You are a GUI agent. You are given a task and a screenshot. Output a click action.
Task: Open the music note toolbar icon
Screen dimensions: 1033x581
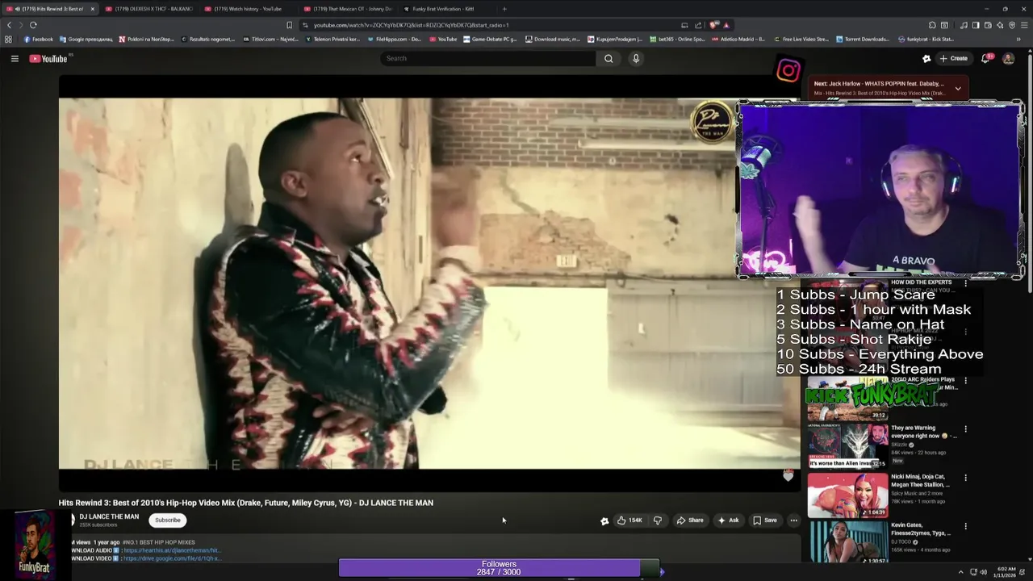(x=964, y=25)
